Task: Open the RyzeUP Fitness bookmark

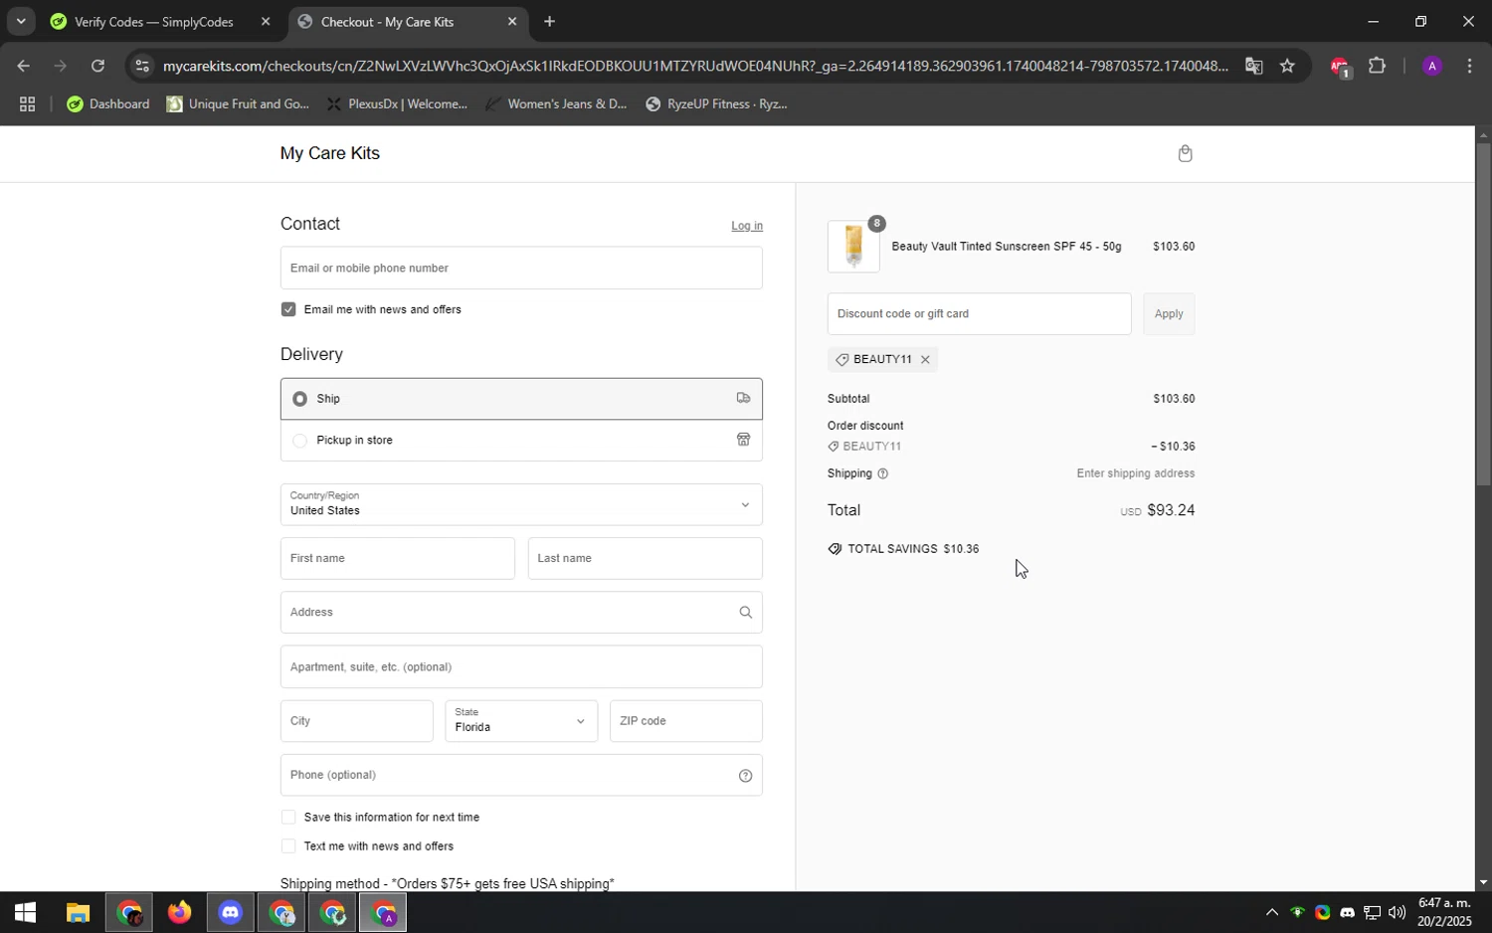Action: pyautogui.click(x=716, y=104)
